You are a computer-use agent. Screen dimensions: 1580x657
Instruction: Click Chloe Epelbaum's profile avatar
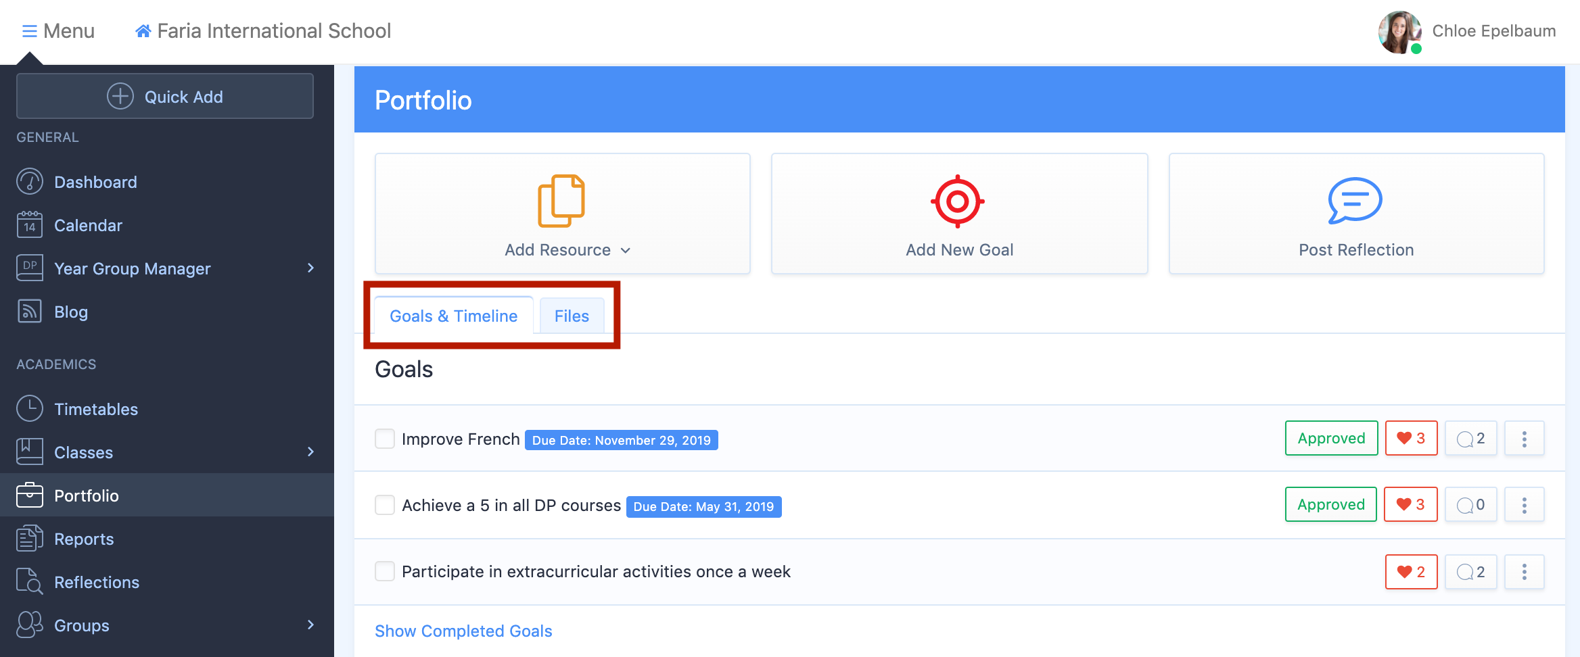click(1399, 32)
